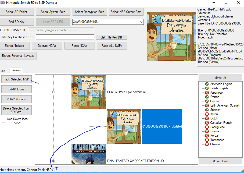
Task: Open the XAW10008934108 serial dropdown
Action: click(141, 22)
